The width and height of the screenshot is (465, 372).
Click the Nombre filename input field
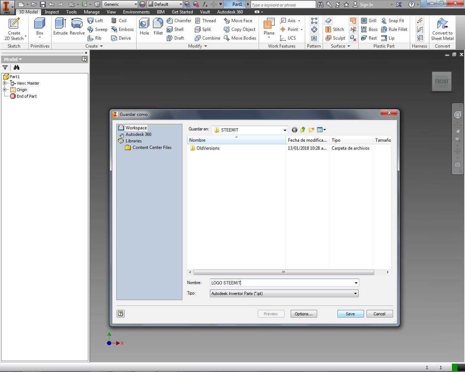coord(282,283)
